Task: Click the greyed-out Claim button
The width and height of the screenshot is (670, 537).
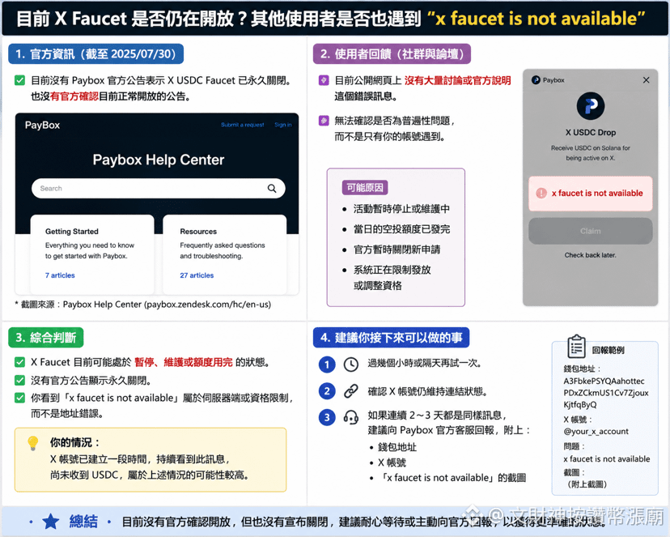Action: pos(590,232)
